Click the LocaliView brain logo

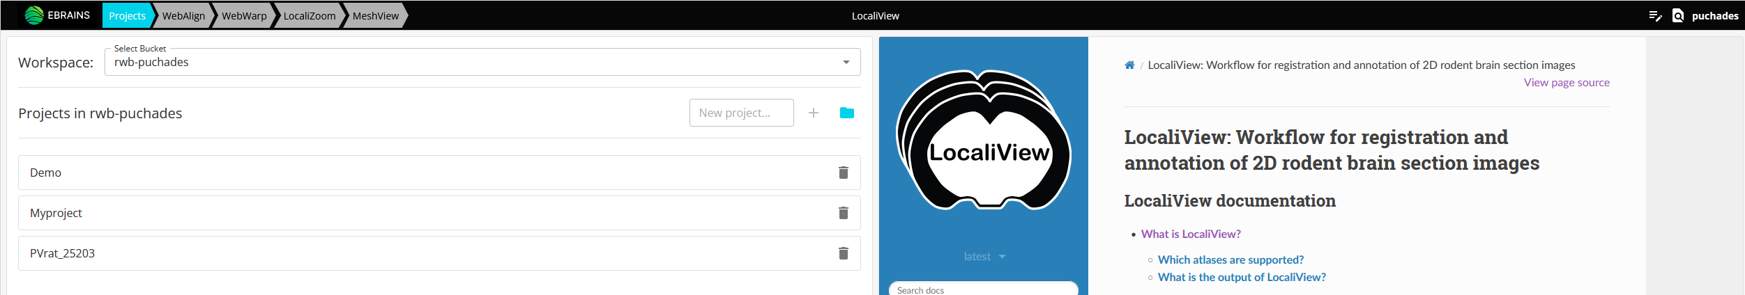[983, 140]
